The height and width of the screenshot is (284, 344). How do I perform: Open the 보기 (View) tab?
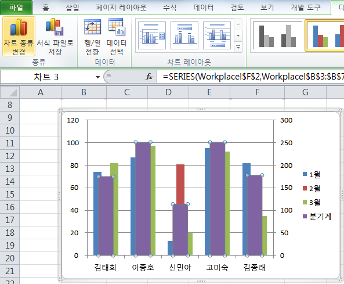(267, 8)
